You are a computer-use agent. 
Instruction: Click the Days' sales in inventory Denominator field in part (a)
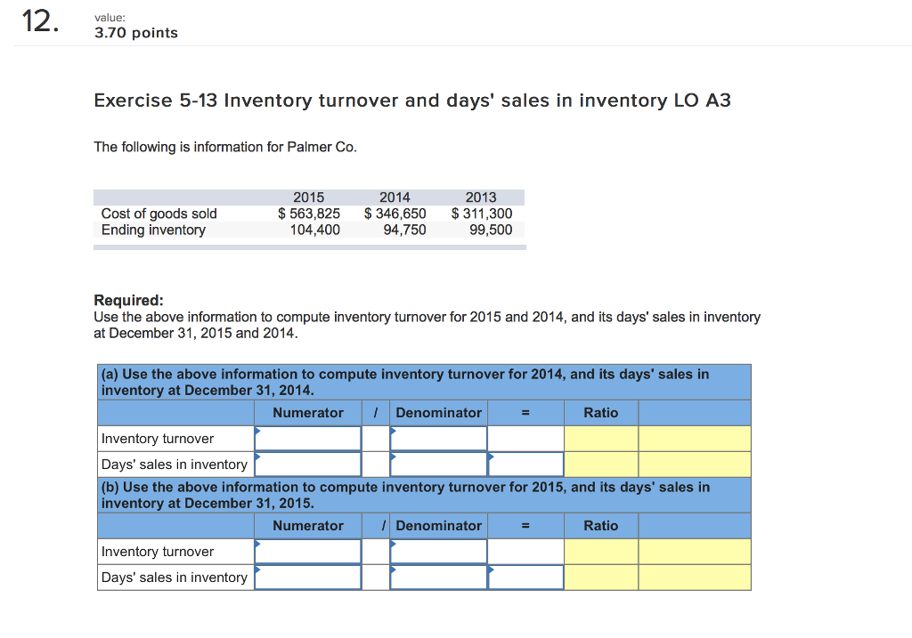click(438, 463)
